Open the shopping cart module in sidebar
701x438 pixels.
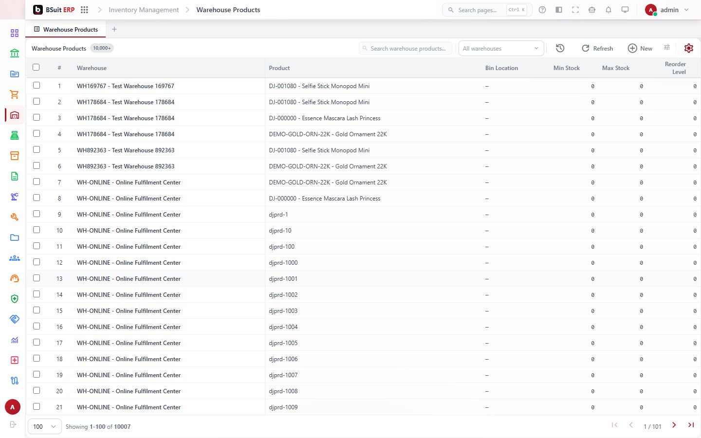coord(15,94)
